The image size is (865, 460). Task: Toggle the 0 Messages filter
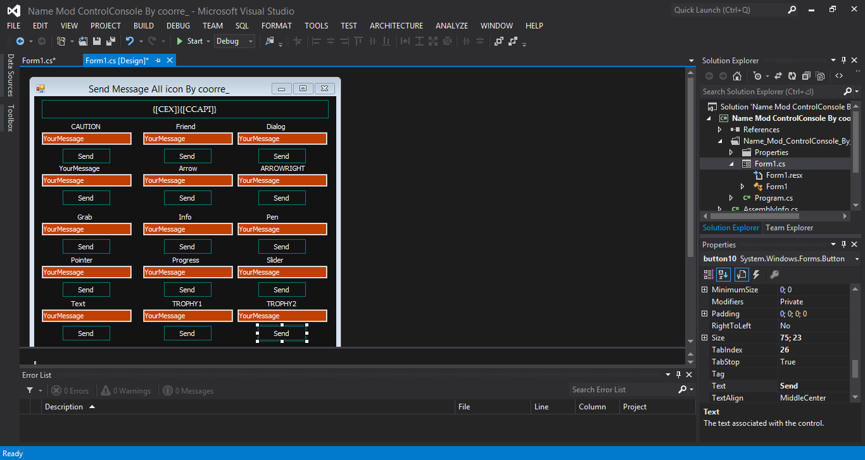click(188, 391)
